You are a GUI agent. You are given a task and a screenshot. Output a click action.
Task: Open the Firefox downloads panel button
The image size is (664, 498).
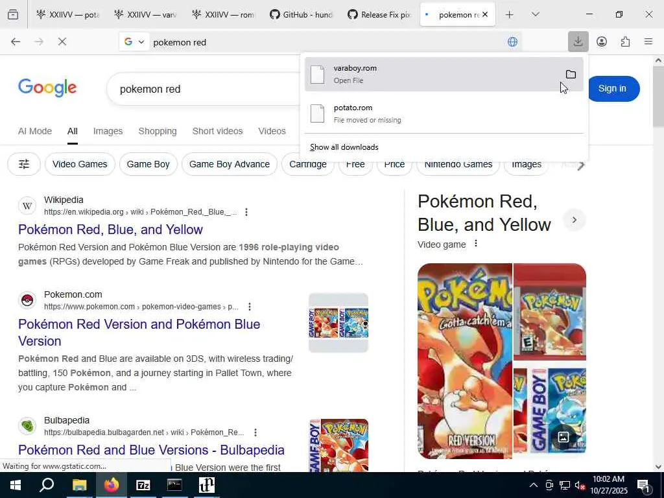[578, 41]
